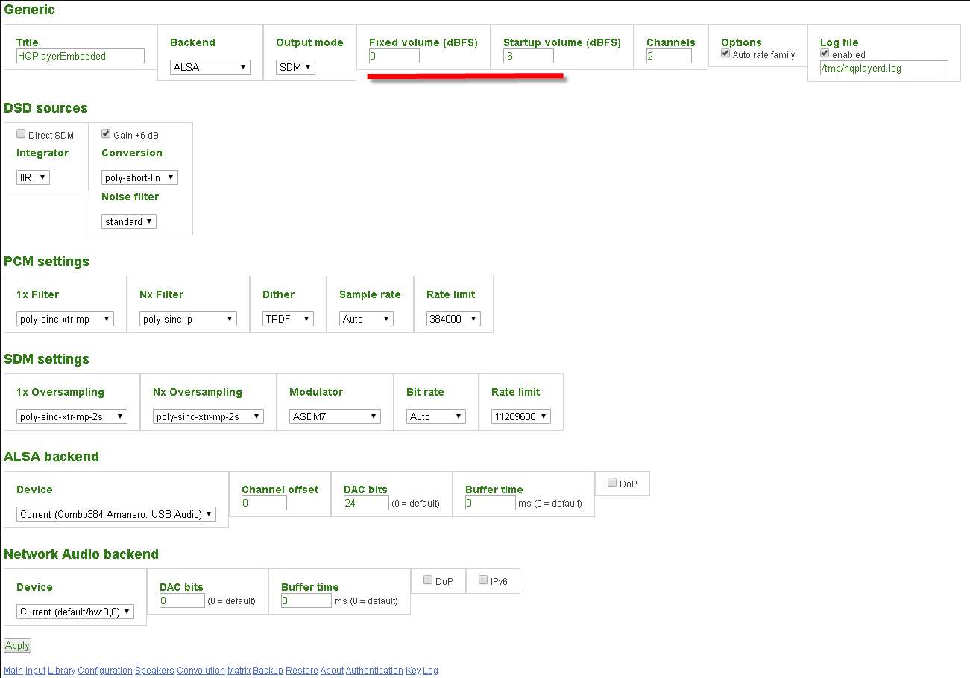970x678 pixels.
Task: Open the Speakers page link
Action: click(x=154, y=671)
